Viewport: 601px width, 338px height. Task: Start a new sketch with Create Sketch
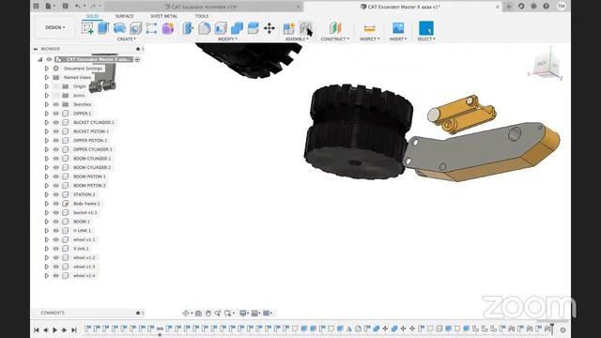(x=87, y=28)
